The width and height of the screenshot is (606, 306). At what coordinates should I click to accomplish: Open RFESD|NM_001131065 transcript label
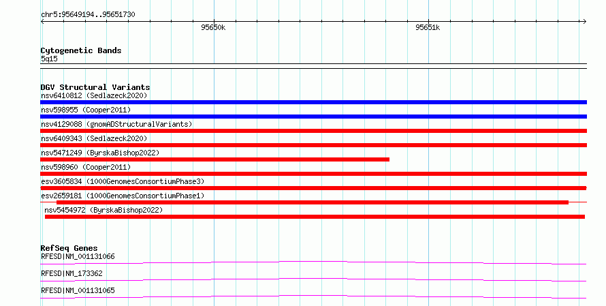tap(78, 290)
